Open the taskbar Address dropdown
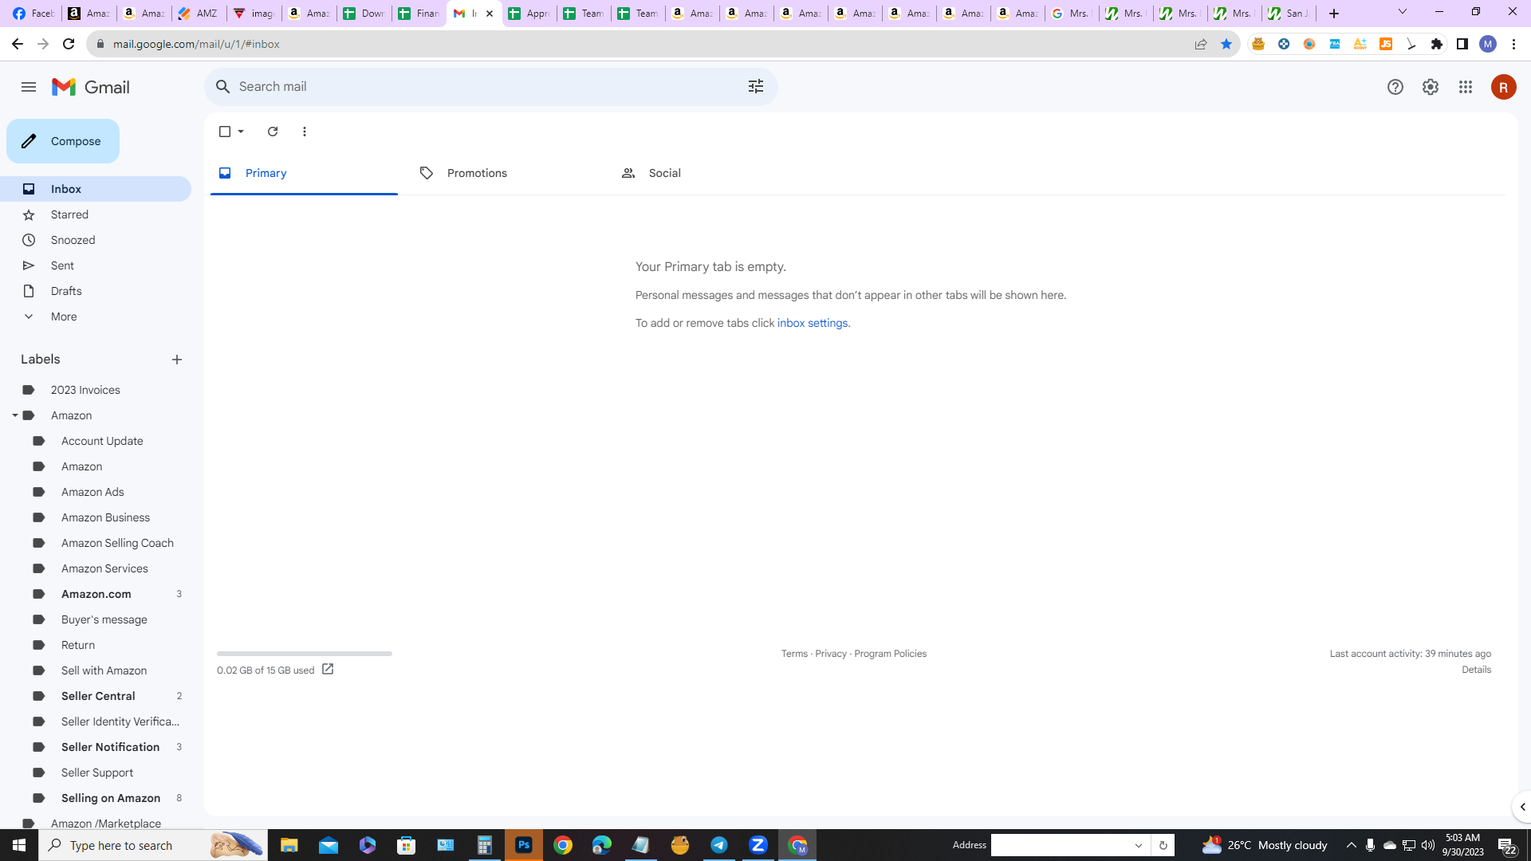 (1139, 845)
